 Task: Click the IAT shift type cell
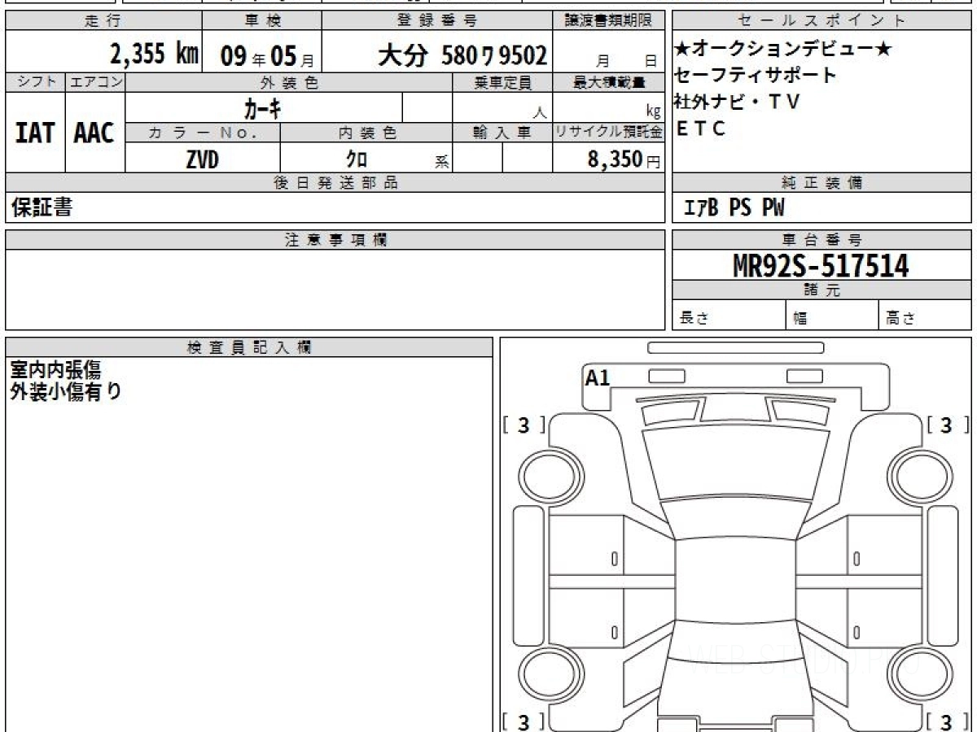coord(35,133)
